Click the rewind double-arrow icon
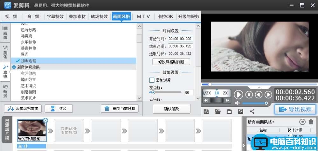Image resolution: width=318 pixels, height=151 pixels. coord(206,100)
